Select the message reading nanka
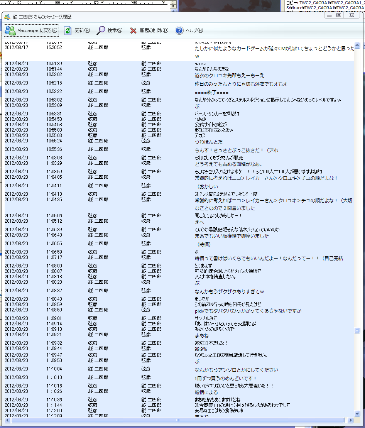This screenshot has width=365, height=428. [x=200, y=64]
